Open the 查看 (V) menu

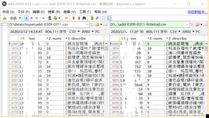pyautogui.click(x=69, y=12)
